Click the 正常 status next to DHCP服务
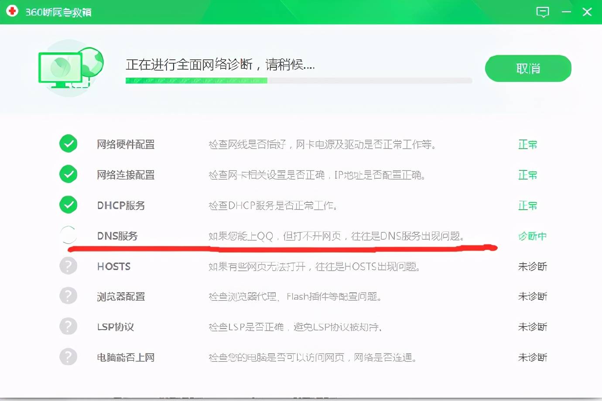This screenshot has height=401, width=602. click(527, 205)
